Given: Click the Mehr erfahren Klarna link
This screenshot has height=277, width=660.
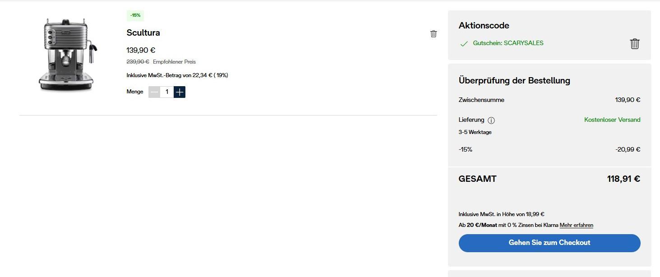Looking at the screenshot, I should coord(576,225).
